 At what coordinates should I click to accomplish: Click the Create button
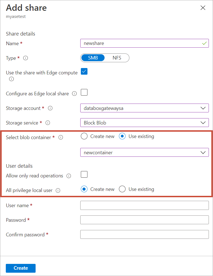coord(20,268)
